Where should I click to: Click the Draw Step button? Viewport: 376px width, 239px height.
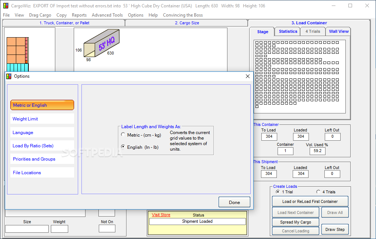(x=335, y=229)
